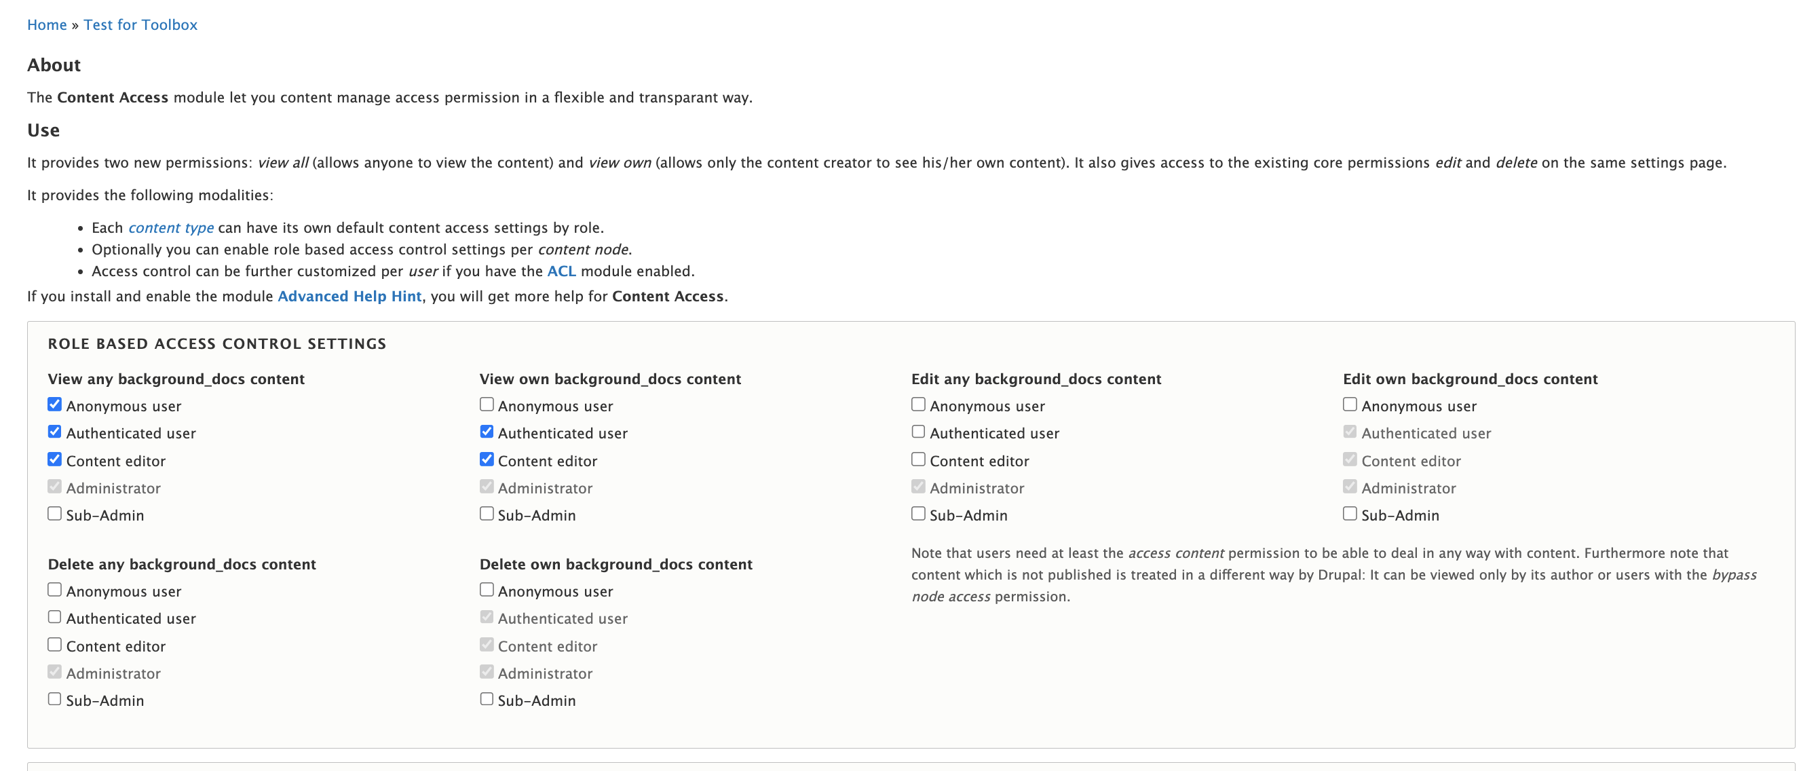
Task: Follow the content type link
Action: pyautogui.click(x=171, y=227)
